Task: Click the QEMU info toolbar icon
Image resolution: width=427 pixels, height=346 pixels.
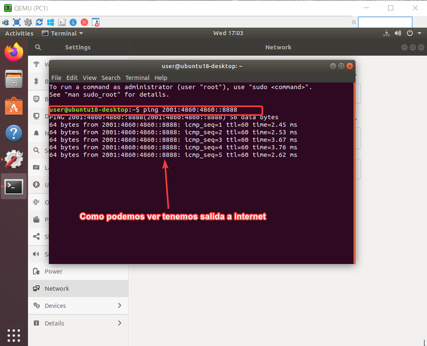Action: 73,22
